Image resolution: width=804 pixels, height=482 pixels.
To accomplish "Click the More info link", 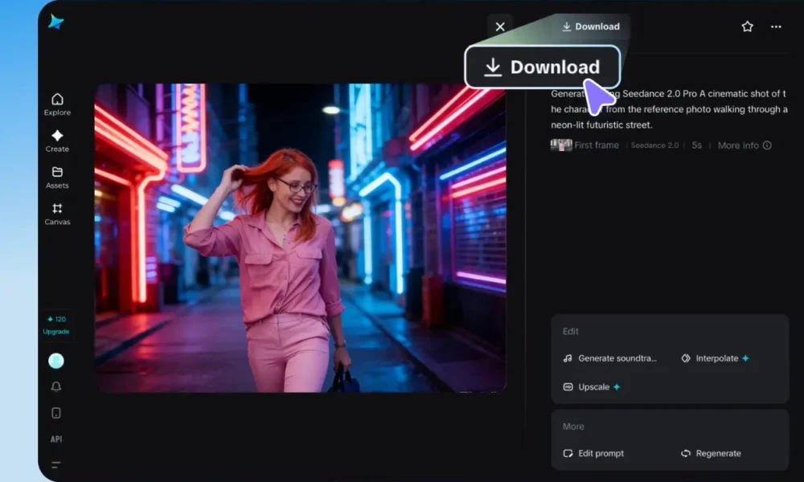I will [738, 145].
